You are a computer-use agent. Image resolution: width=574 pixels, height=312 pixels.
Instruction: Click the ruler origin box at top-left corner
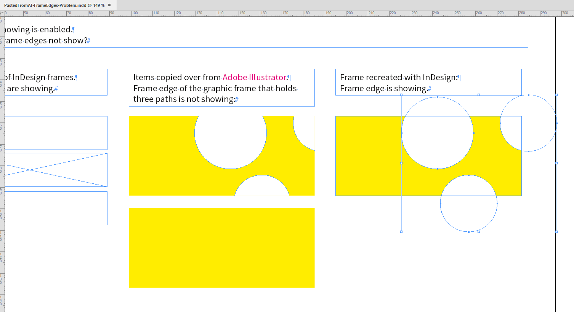(3, 13)
